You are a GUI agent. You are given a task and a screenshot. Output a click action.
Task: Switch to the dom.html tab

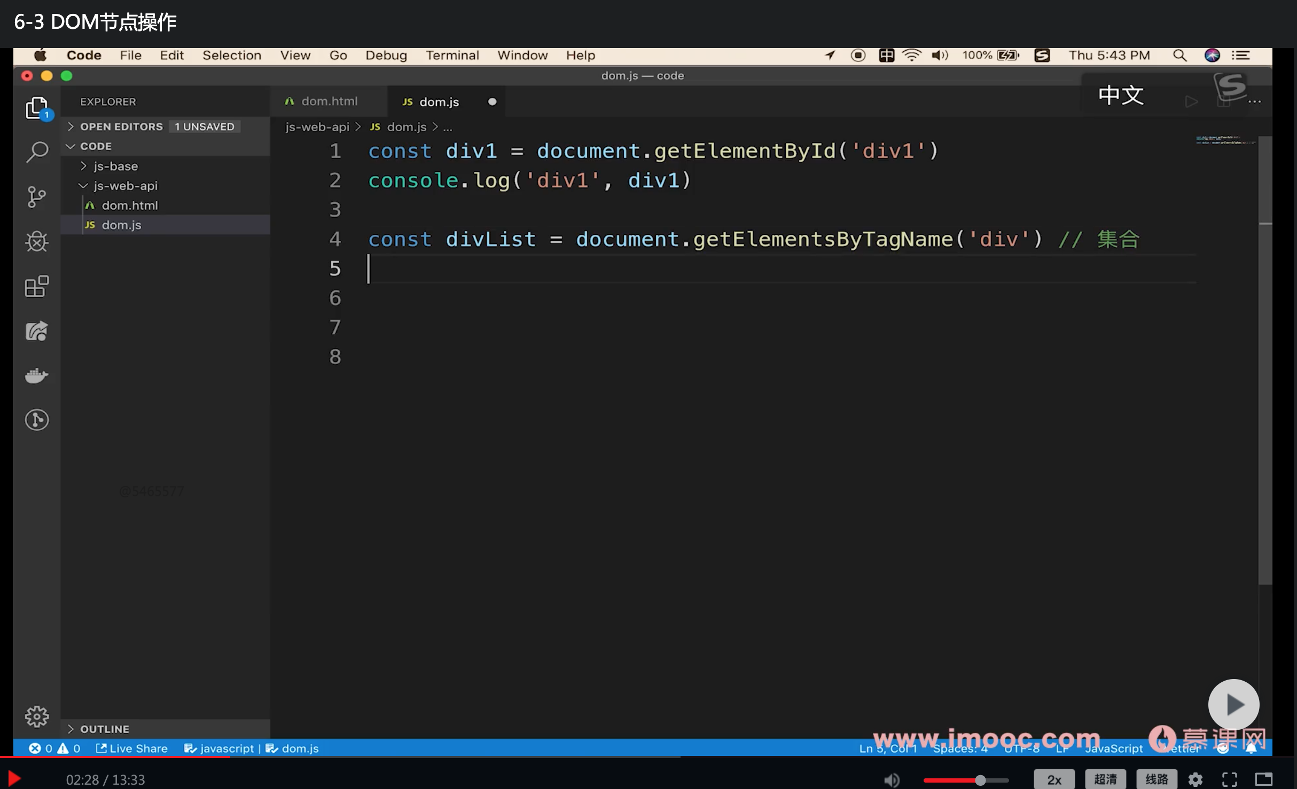coord(329,101)
